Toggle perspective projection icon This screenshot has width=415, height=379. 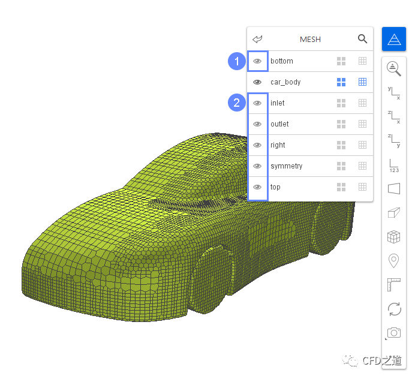tap(393, 189)
